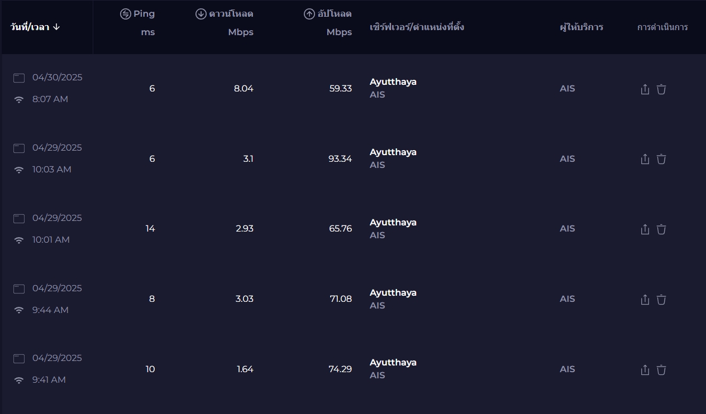This screenshot has width=706, height=414.
Task: Open Ayutthaya server in 10:03 AM row
Action: 393,152
